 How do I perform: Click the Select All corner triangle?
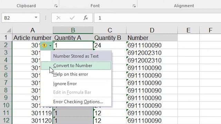(x=9, y=30)
